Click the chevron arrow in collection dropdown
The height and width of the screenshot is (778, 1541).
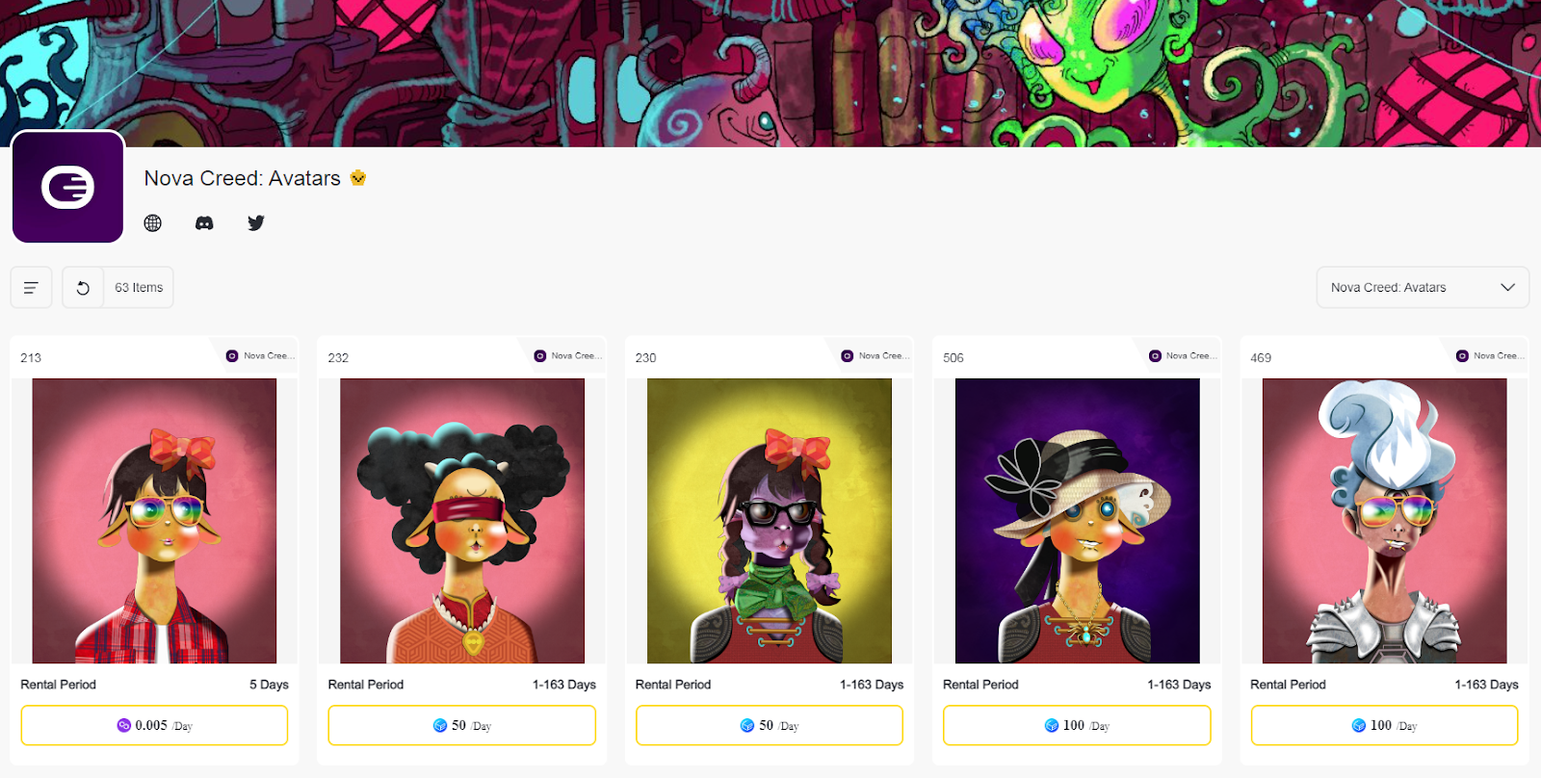[1507, 288]
